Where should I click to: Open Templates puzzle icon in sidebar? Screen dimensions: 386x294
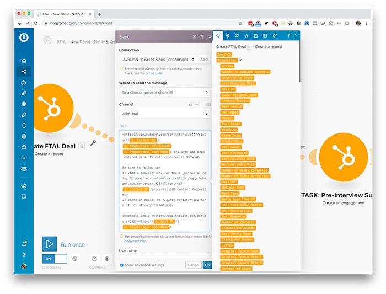click(x=24, y=82)
